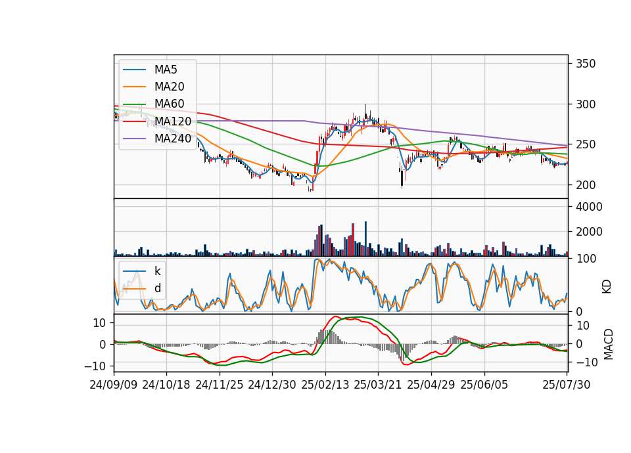Click the 24/12/30 date axis label
631x453 pixels.
(x=272, y=385)
